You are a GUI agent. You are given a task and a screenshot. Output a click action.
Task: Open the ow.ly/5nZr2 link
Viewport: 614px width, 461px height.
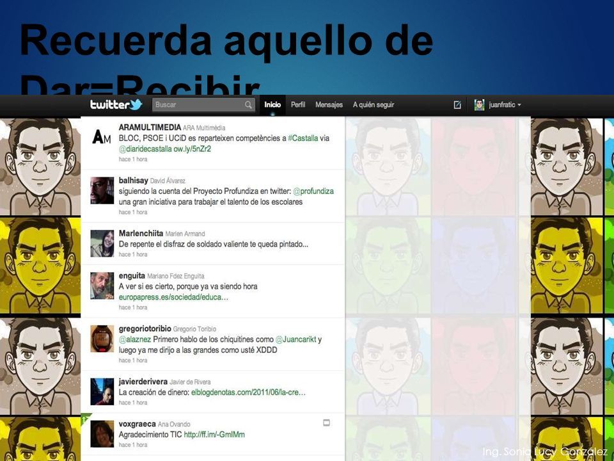pyautogui.click(x=193, y=149)
